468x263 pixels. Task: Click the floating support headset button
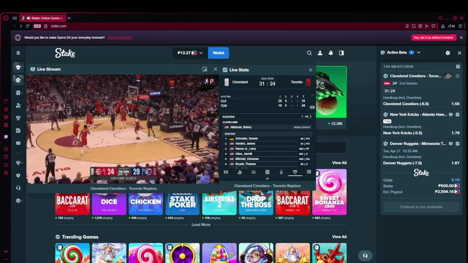click(365, 255)
